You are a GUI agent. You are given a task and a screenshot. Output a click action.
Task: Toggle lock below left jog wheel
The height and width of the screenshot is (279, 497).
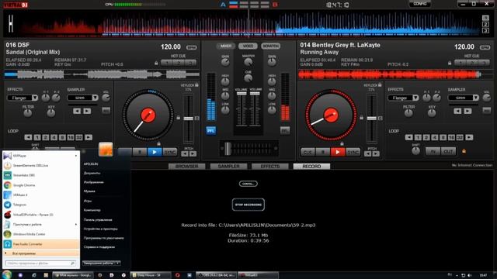tap(158, 143)
